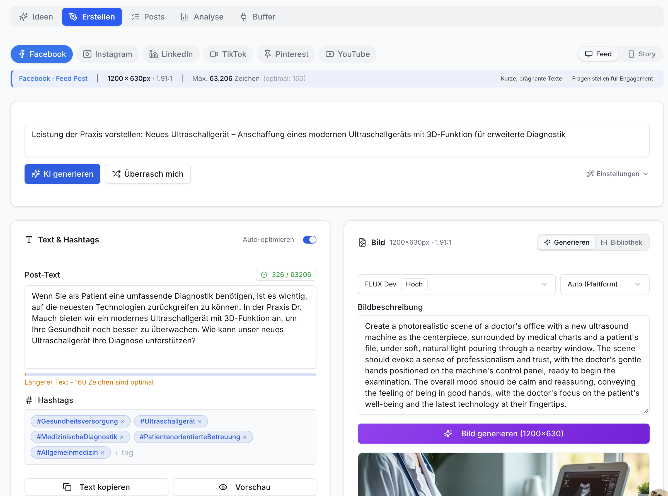The height and width of the screenshot is (496, 668).
Task: Click into the Post-Text textarea
Action: [170, 327]
